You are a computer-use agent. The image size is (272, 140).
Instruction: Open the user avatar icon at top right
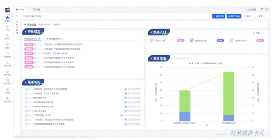267,9
